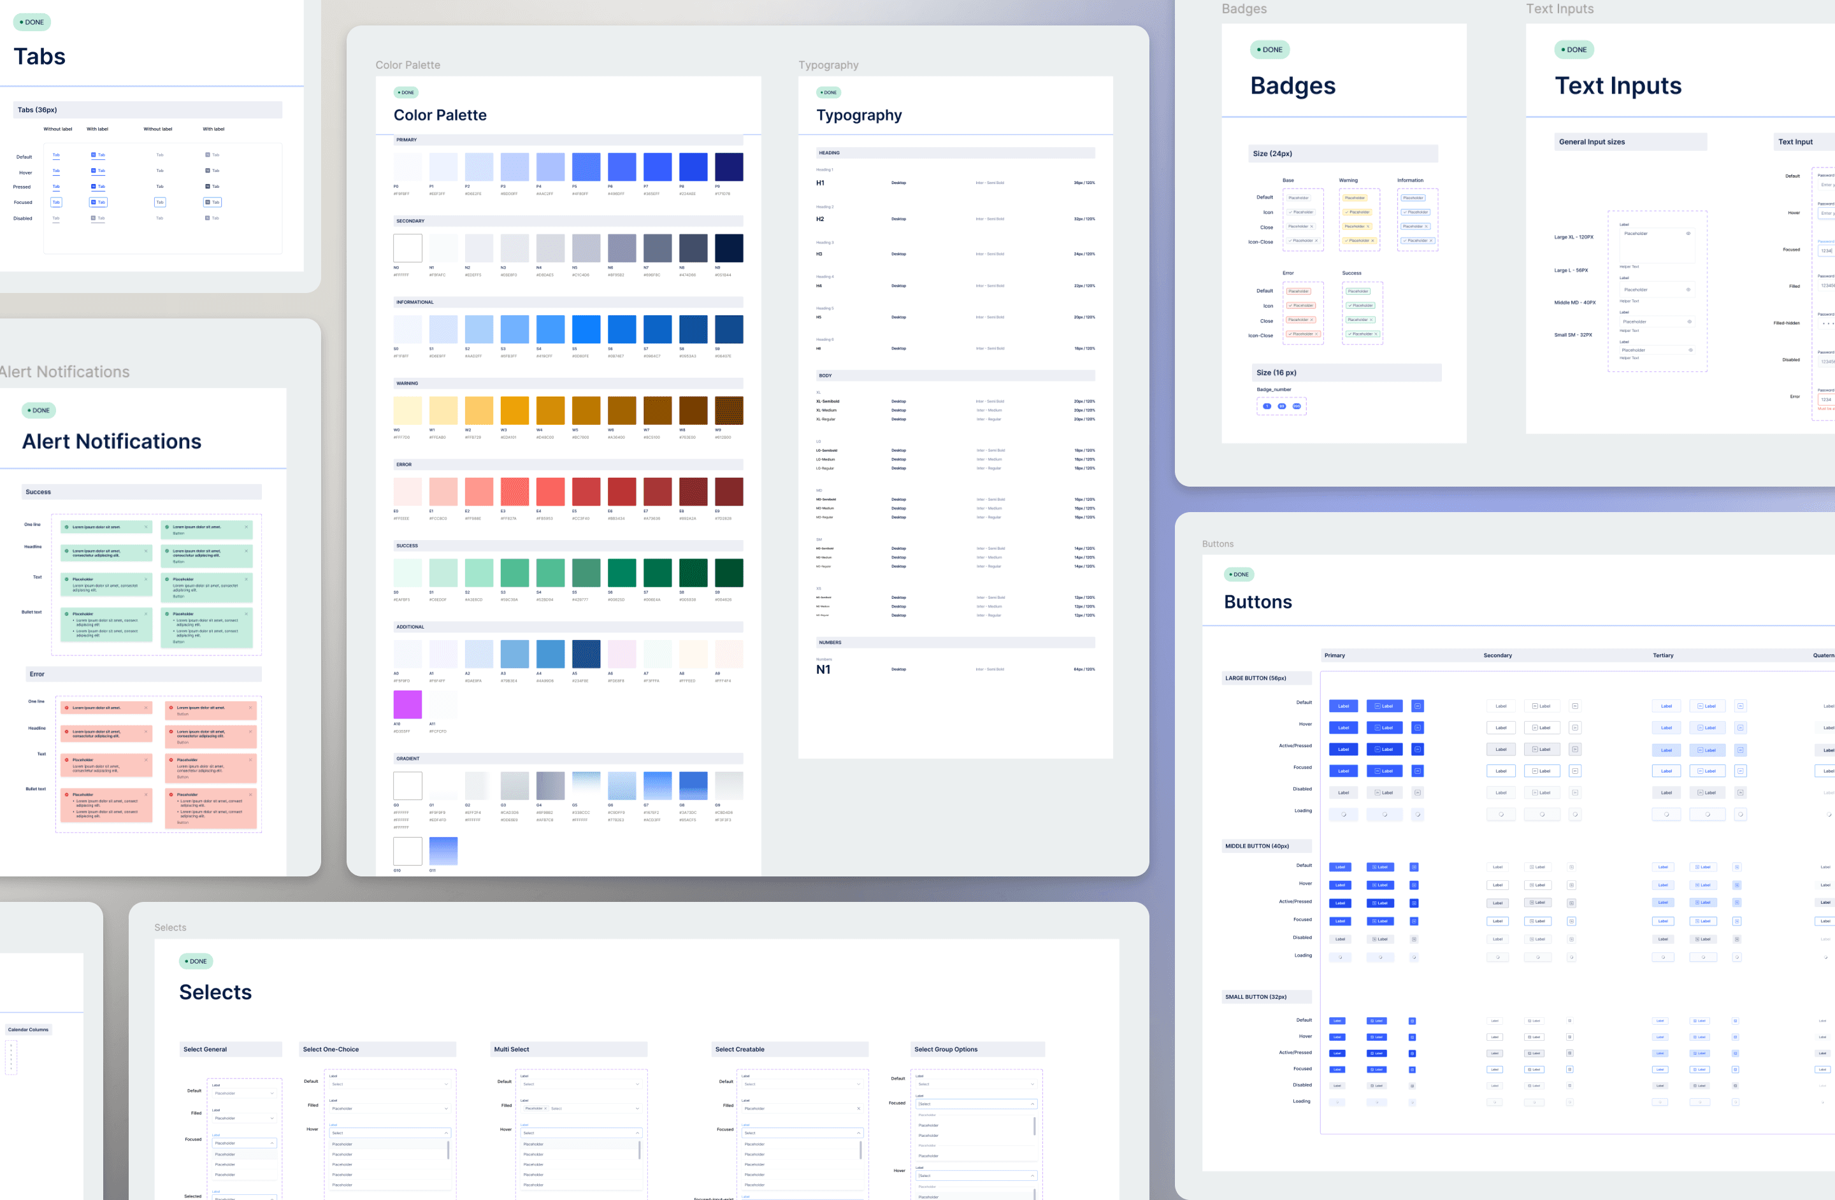
Task: Click the close icon on the Information badge
Action: [x=1427, y=227]
